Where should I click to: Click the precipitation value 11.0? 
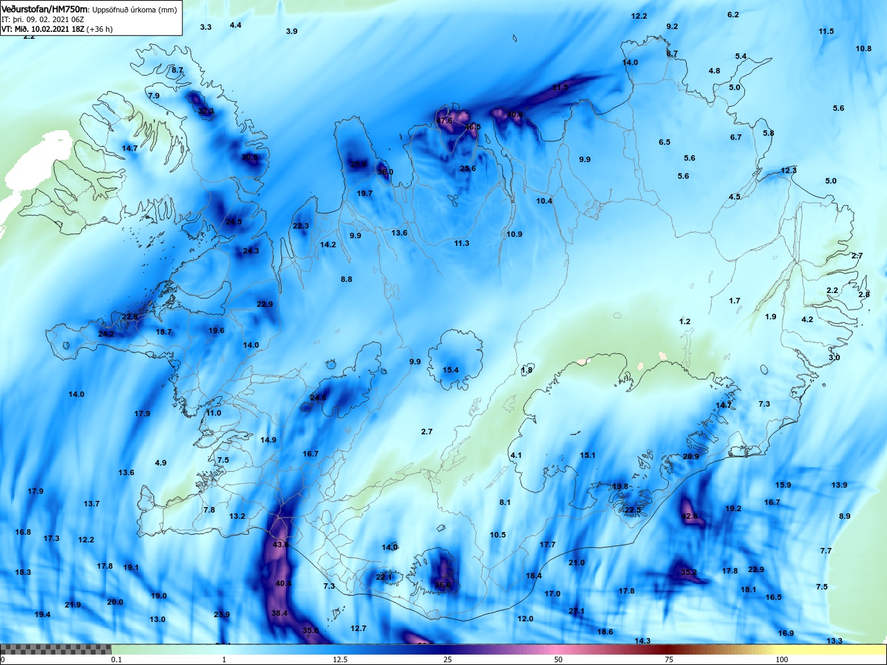[x=213, y=413]
